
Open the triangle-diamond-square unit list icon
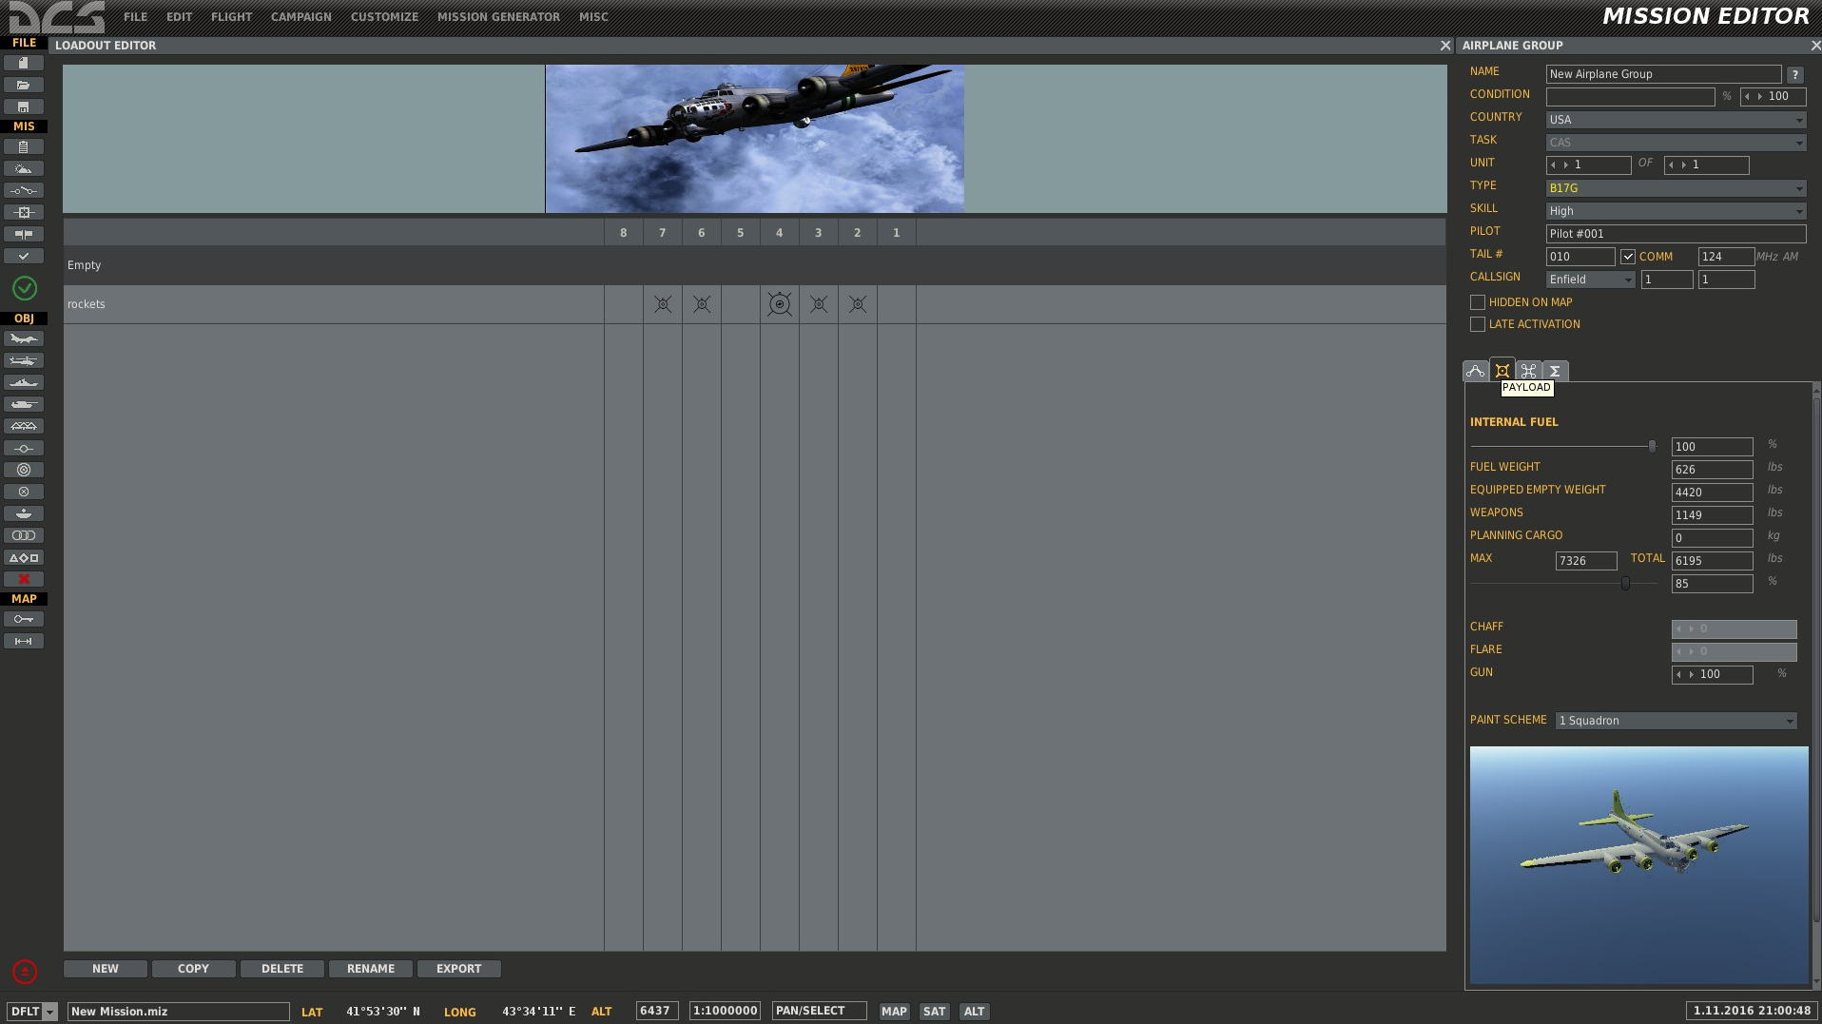coord(24,557)
